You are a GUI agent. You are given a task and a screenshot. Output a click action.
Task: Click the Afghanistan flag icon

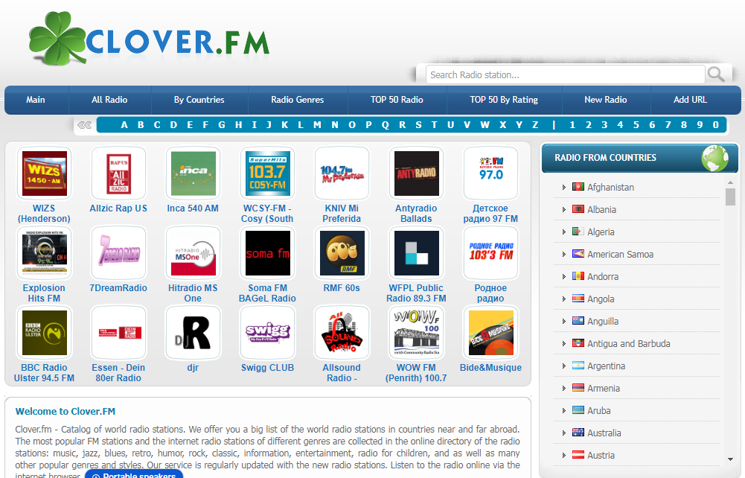click(x=578, y=187)
